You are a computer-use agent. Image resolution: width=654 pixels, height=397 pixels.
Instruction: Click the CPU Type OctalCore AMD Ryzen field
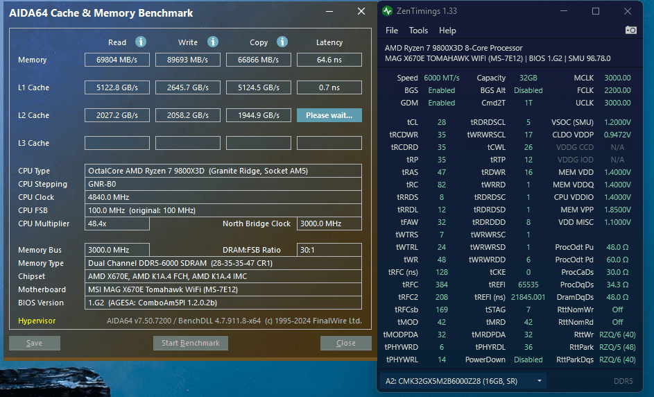tap(223, 171)
